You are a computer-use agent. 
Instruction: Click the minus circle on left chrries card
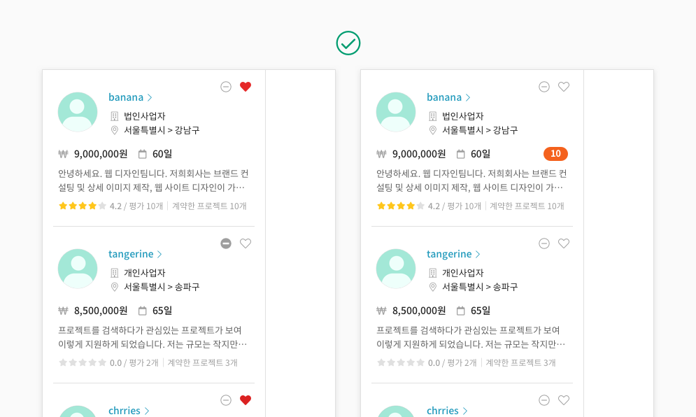(226, 400)
